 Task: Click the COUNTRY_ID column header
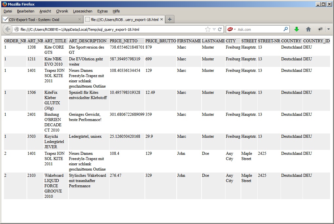(316, 41)
